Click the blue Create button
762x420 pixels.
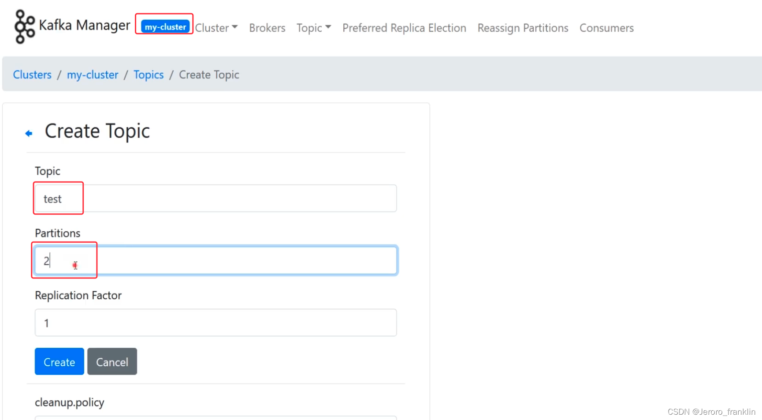pyautogui.click(x=59, y=361)
